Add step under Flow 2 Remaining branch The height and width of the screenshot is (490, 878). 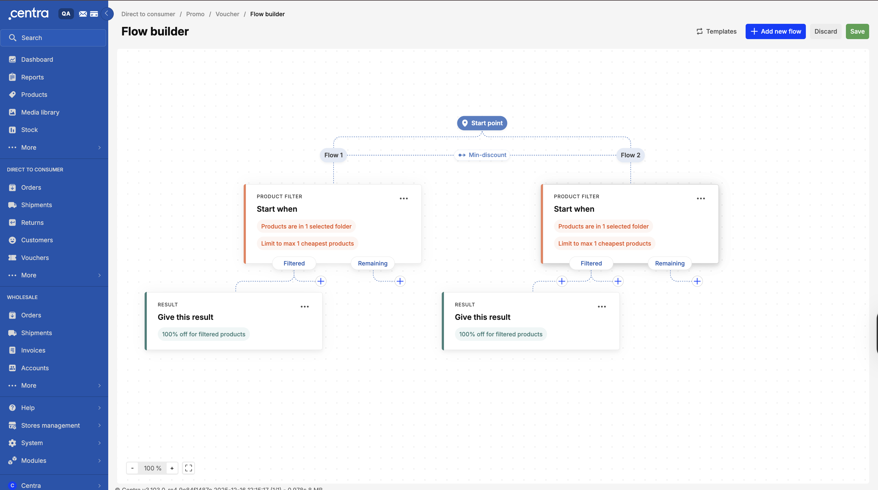click(697, 281)
